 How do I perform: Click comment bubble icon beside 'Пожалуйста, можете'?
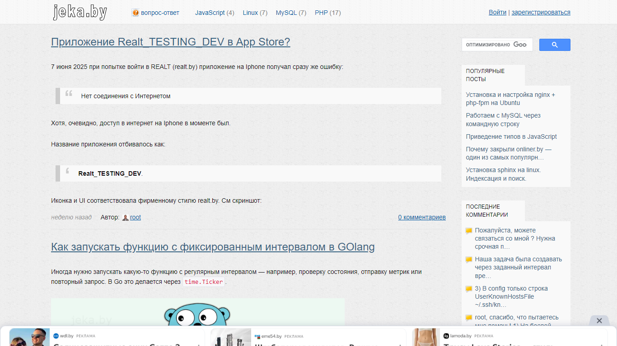[x=469, y=231]
